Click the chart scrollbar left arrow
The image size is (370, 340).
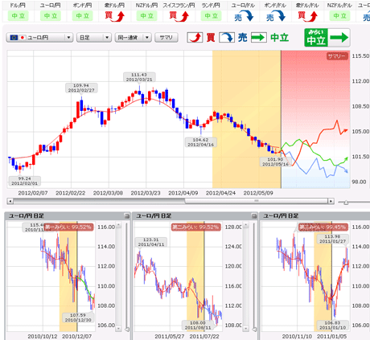click(10, 201)
